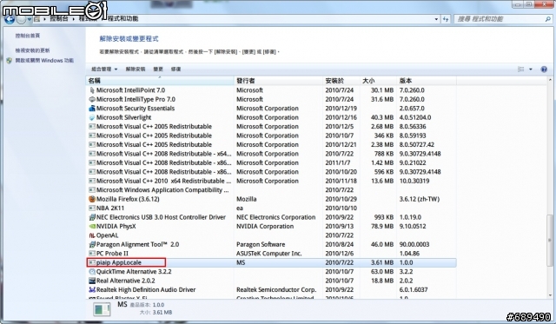Open 開啟或關閉 Windows 功能 link

[x=44, y=60]
